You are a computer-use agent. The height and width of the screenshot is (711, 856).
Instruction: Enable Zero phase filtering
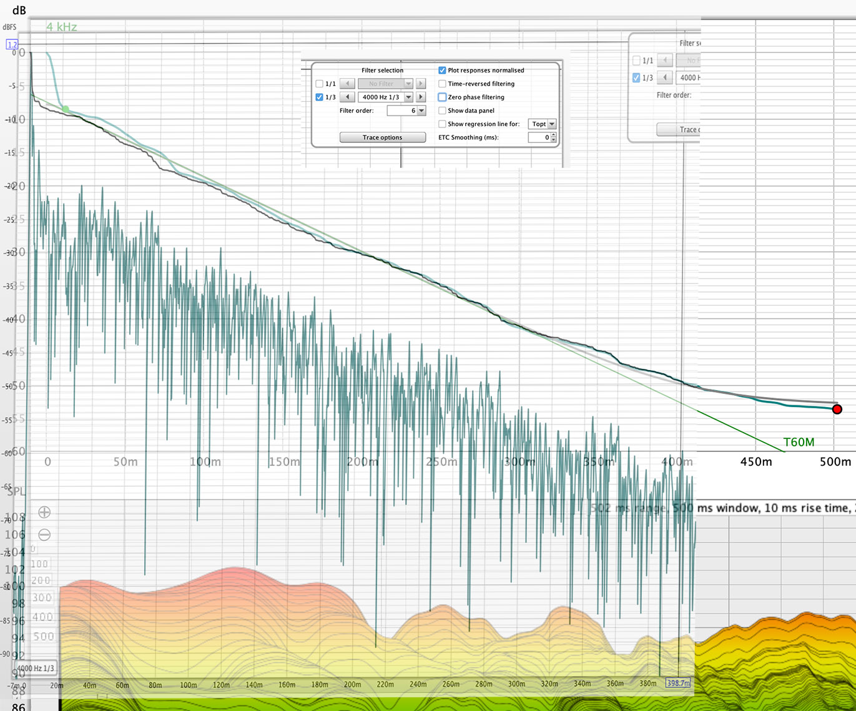(x=442, y=97)
